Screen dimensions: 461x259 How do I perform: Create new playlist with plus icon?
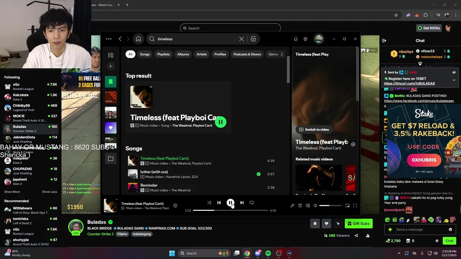[x=111, y=66]
